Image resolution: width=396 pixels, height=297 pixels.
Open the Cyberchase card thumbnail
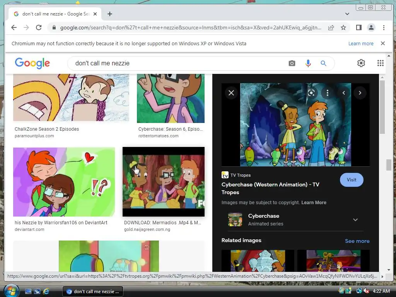235,220
